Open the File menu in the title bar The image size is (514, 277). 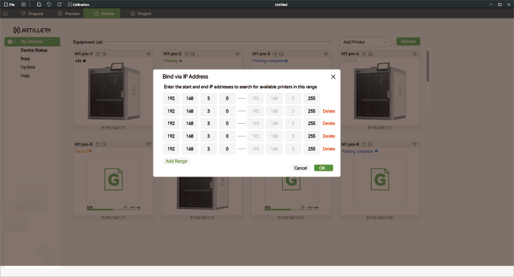tap(9, 5)
